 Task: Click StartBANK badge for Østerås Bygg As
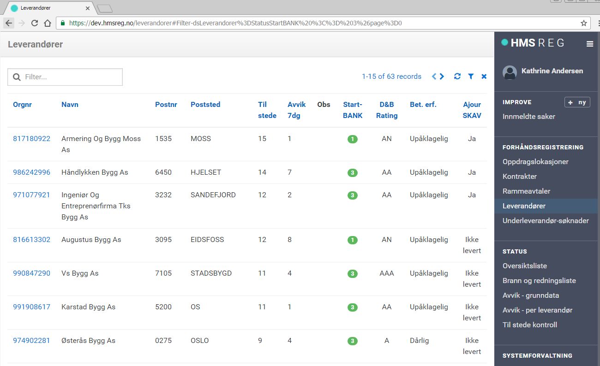tap(352, 341)
